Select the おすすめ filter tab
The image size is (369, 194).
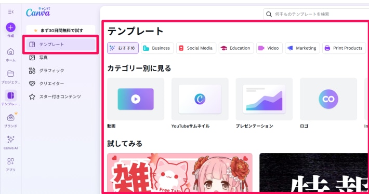[x=123, y=48]
